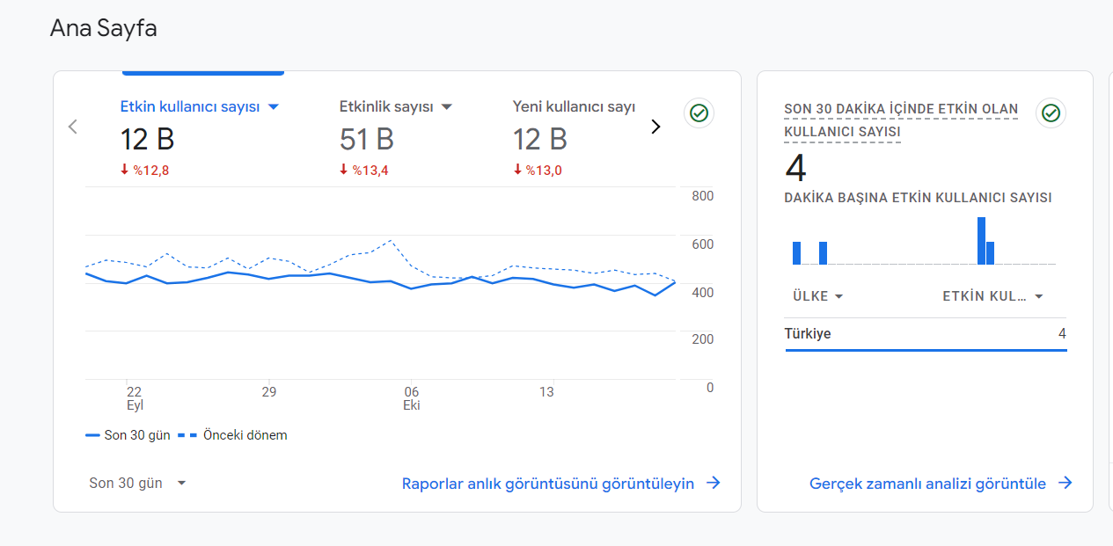Open the ÜLKE dimension dropdown
This screenshot has width=1113, height=546.
click(x=817, y=296)
